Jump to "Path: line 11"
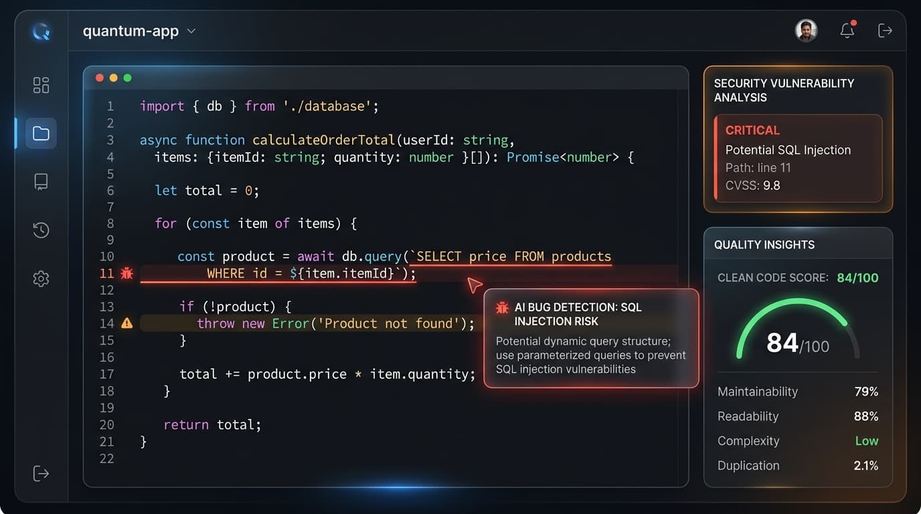 click(758, 168)
